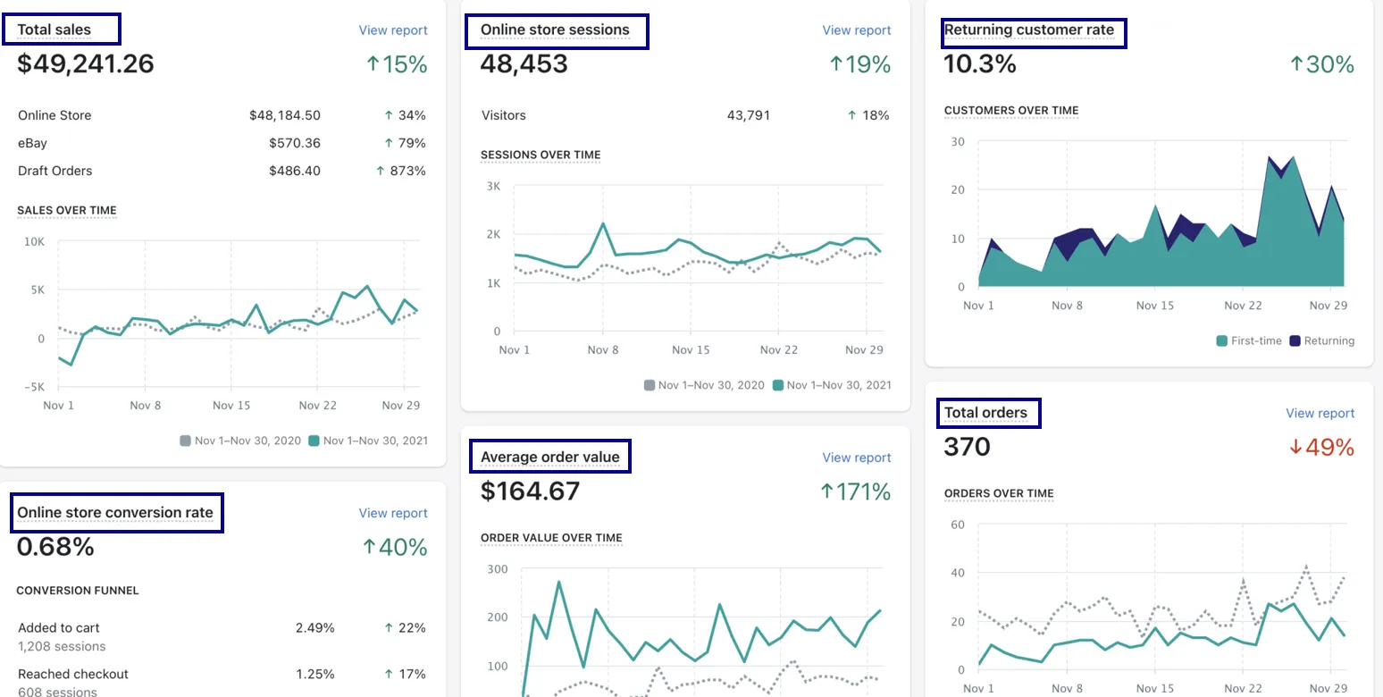
Task: Select the 48,453 sessions value
Action: pyautogui.click(x=524, y=63)
